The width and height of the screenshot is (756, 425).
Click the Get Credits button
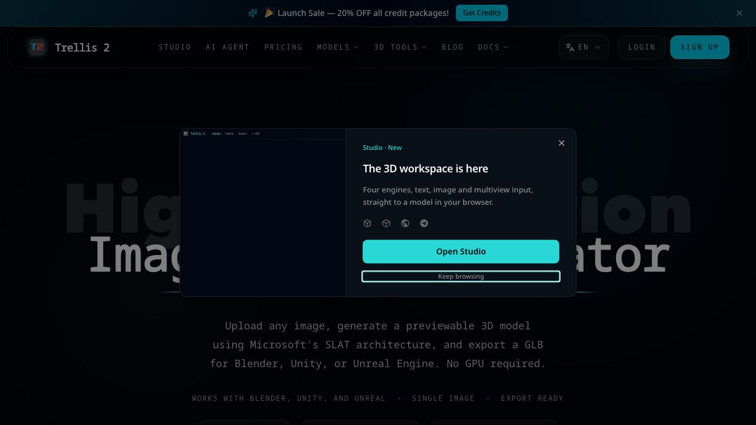(482, 13)
